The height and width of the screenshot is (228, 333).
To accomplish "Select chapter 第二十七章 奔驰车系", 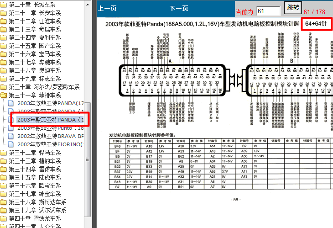I will [35, 62].
